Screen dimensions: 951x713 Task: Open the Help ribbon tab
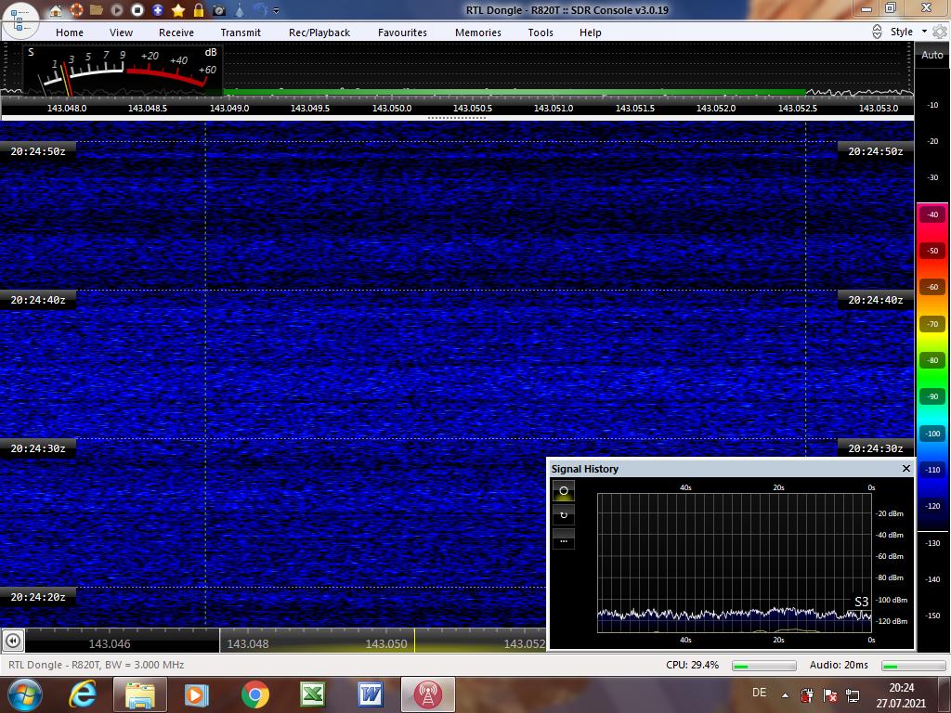[x=590, y=32]
